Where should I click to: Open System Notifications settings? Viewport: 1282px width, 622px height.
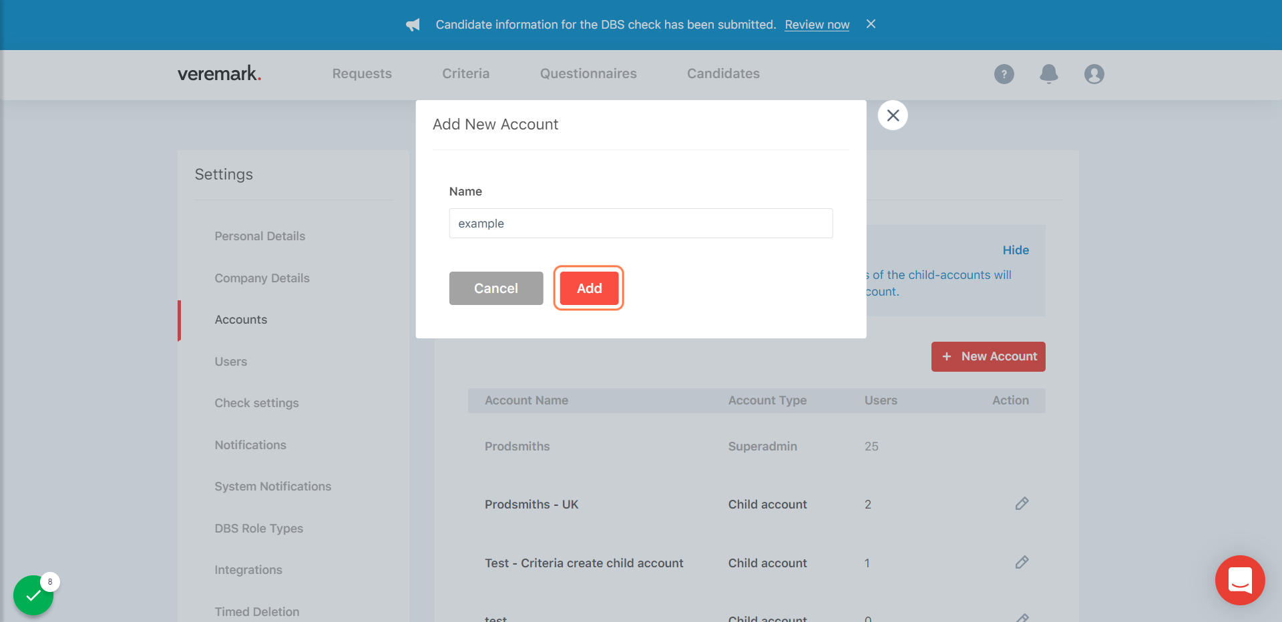272,487
